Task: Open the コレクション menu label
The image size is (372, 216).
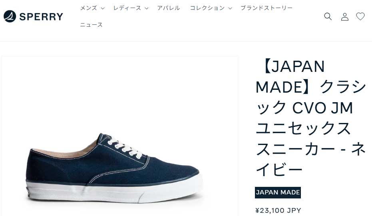Action: coord(207,8)
